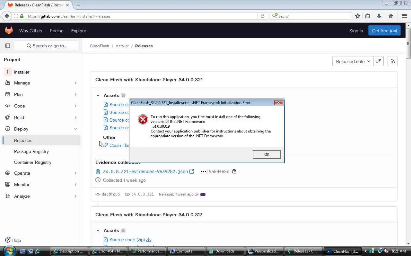The image size is (411, 256).
Task: Open the RSS feed icon for releases
Action: click(x=392, y=61)
